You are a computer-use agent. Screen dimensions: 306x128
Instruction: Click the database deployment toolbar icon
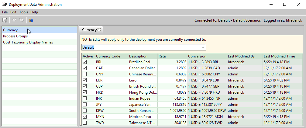(x=31, y=20)
